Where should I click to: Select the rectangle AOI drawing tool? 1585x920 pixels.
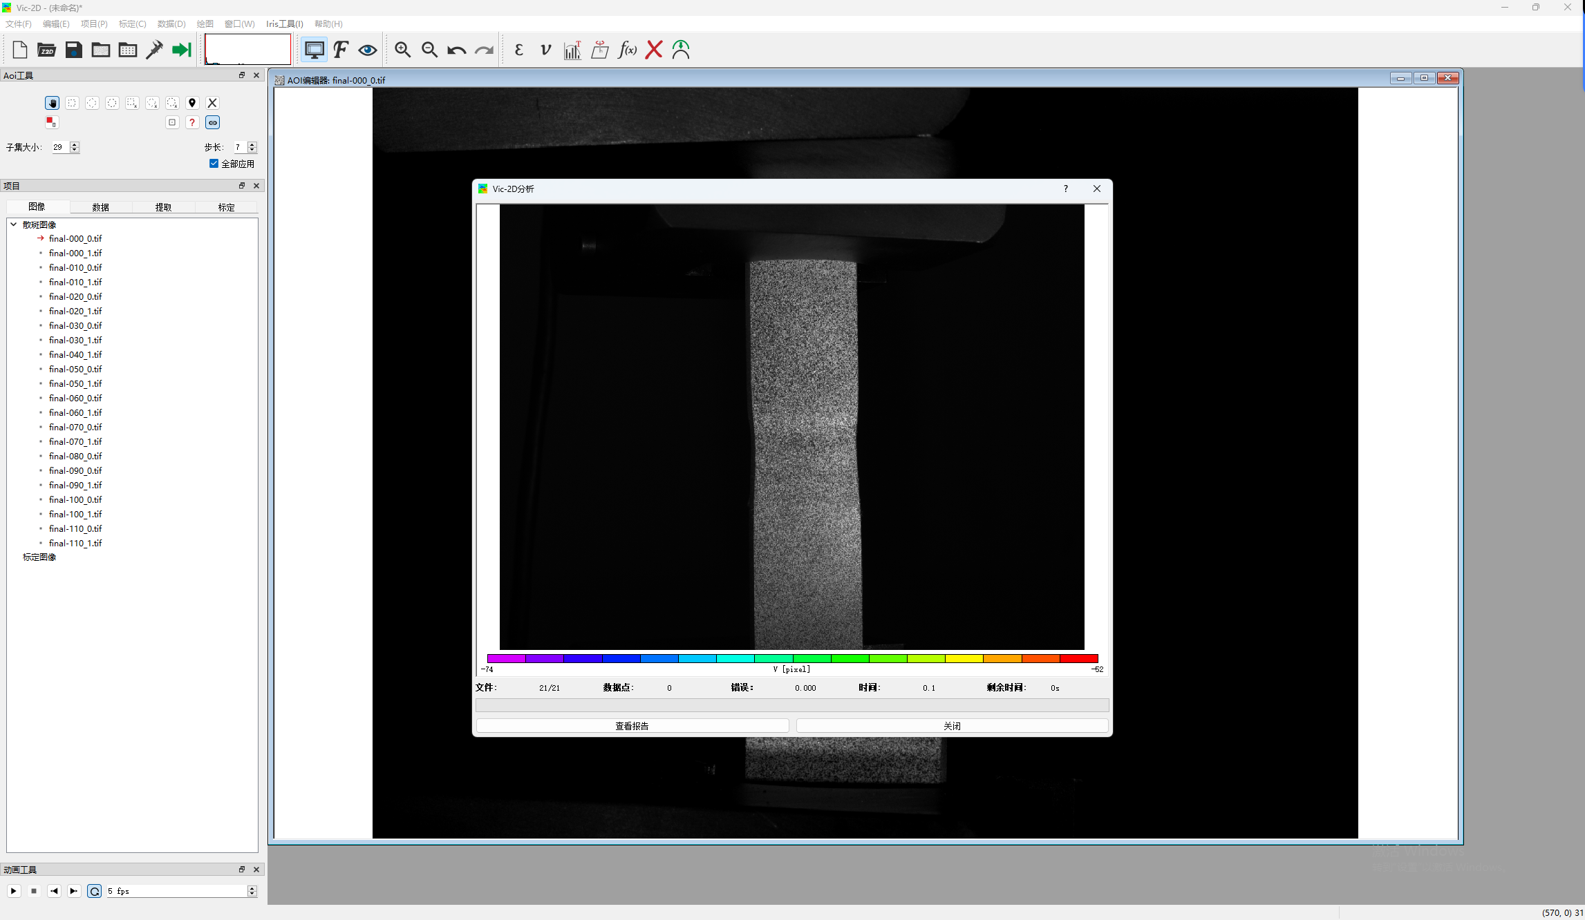tap(72, 103)
